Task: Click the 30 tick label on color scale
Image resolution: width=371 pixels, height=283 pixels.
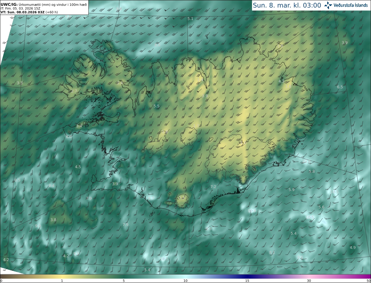Action: pyautogui.click(x=309, y=281)
